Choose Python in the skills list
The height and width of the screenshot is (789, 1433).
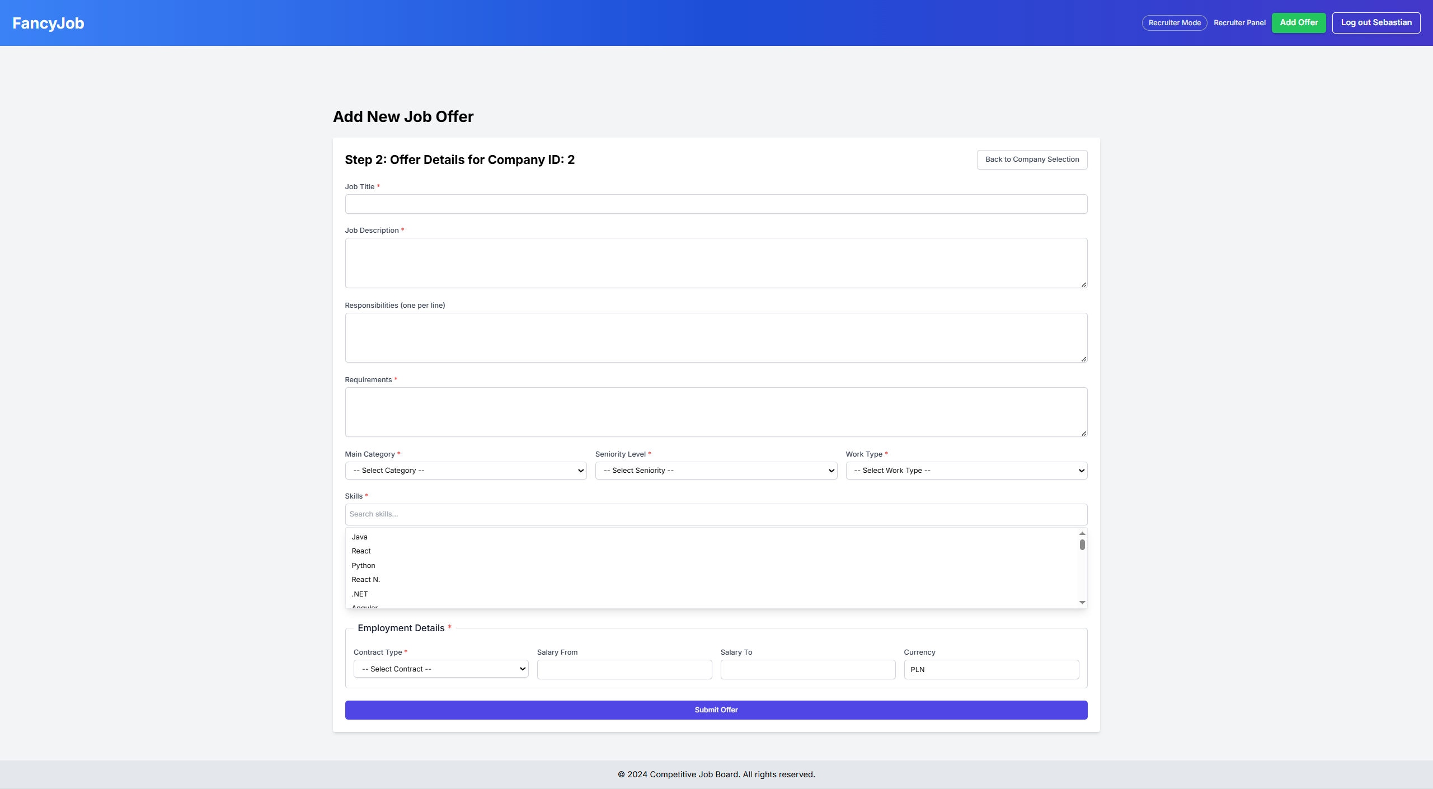coord(364,566)
